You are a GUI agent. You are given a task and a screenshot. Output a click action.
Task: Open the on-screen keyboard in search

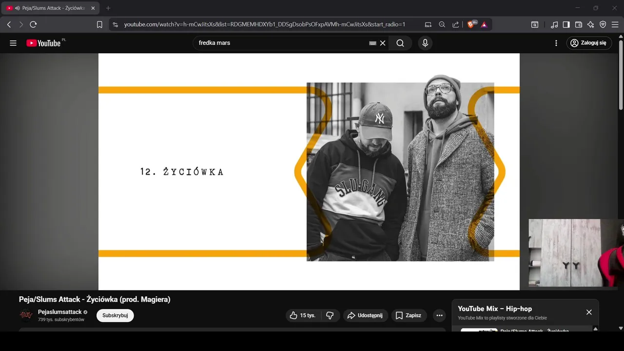[x=373, y=43]
